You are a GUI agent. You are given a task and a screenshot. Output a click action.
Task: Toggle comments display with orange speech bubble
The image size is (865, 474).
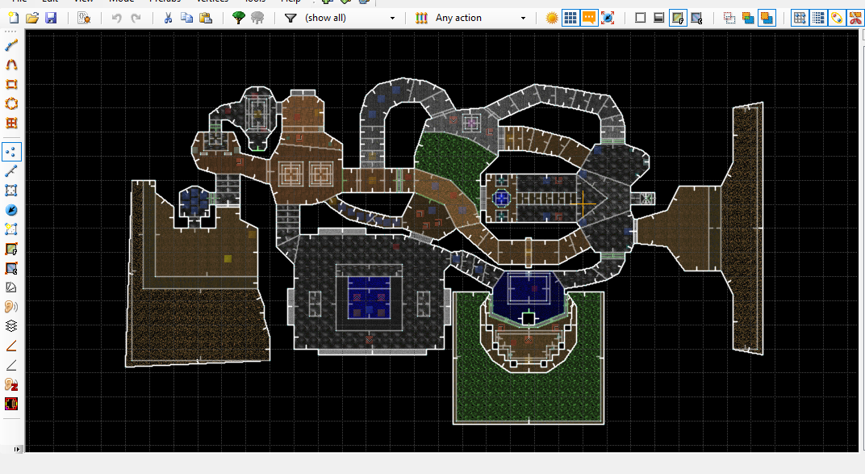tap(589, 18)
